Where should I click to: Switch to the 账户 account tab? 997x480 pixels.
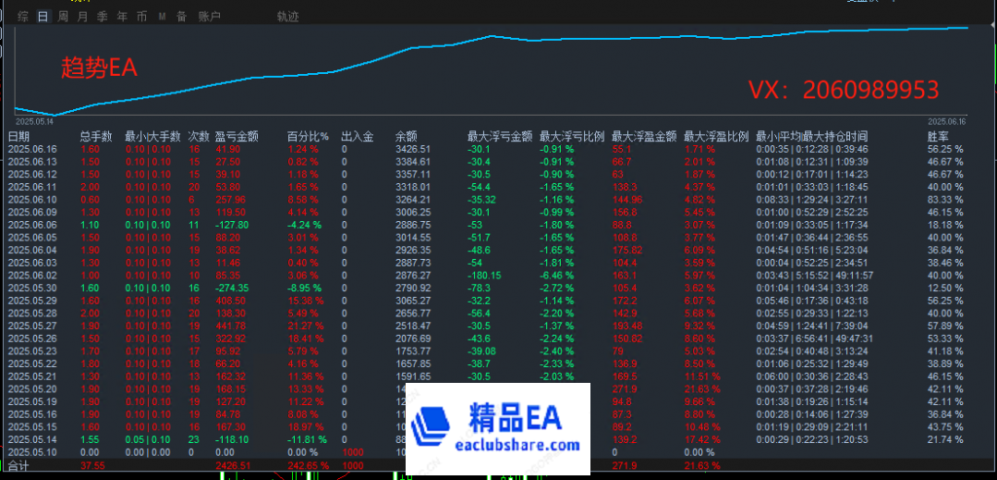[210, 17]
